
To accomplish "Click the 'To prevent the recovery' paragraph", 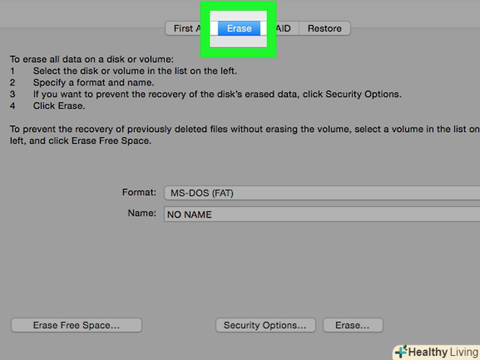I will 237,129.
